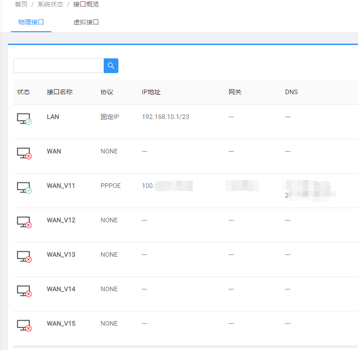Click the WAN_V13 disconnected status icon
Screen dimensions: 358x350
pos(24,257)
